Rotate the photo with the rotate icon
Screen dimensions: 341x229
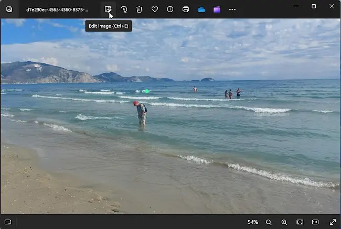124,9
